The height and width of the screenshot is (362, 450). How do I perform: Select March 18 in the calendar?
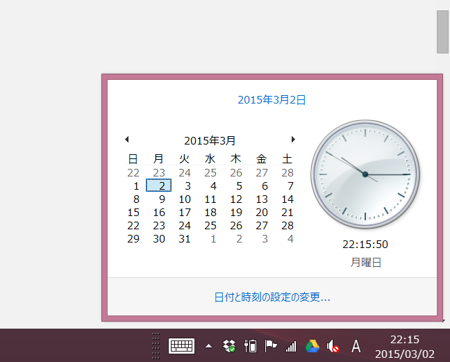(x=210, y=213)
